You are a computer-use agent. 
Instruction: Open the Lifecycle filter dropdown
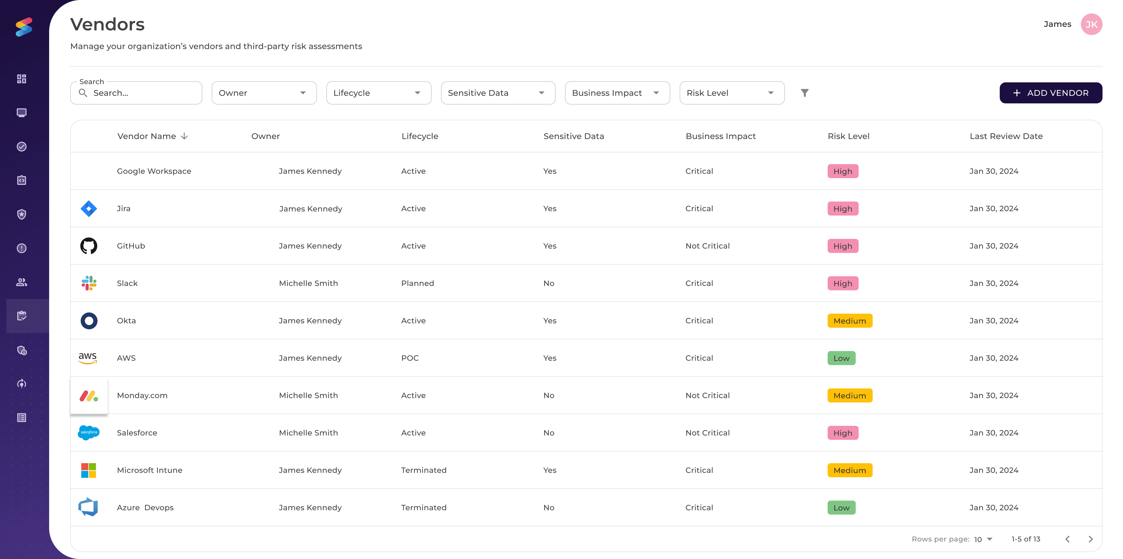point(378,93)
